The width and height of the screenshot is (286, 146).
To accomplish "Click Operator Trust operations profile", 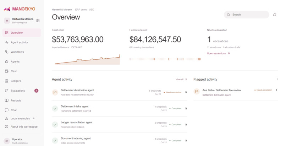I will [22, 141].
